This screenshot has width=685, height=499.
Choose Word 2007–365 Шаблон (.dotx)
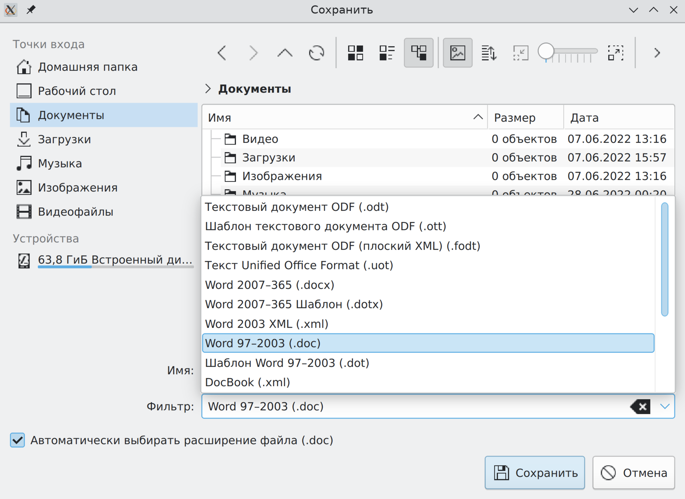(x=428, y=304)
